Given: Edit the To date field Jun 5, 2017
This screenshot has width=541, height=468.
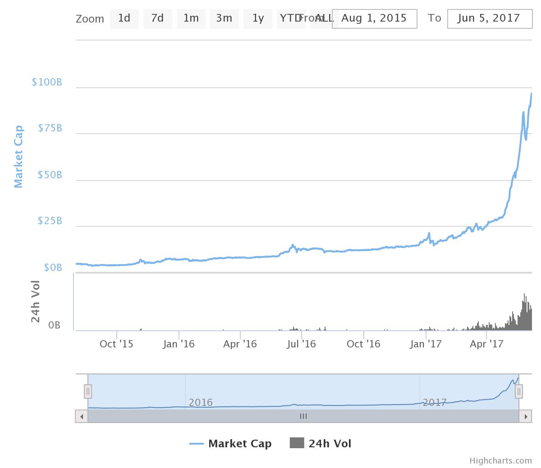Looking at the screenshot, I should [490, 18].
